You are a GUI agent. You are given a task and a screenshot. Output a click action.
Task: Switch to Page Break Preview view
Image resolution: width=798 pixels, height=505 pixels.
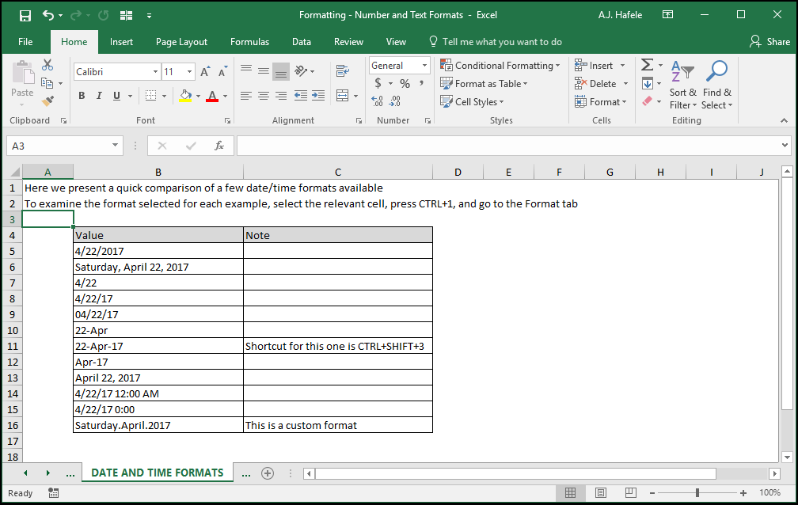630,493
